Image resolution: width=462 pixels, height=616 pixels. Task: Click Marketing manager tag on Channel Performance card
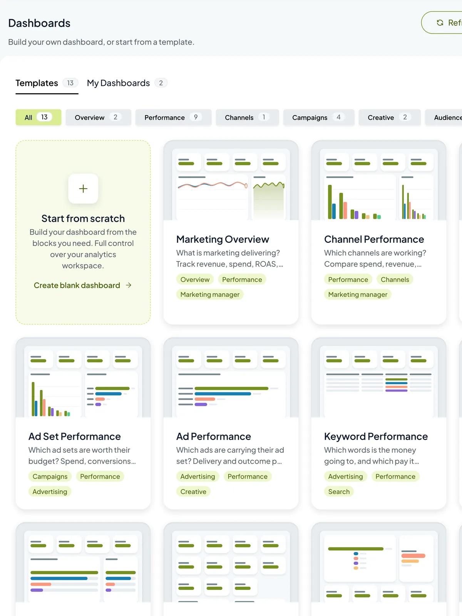[358, 295]
